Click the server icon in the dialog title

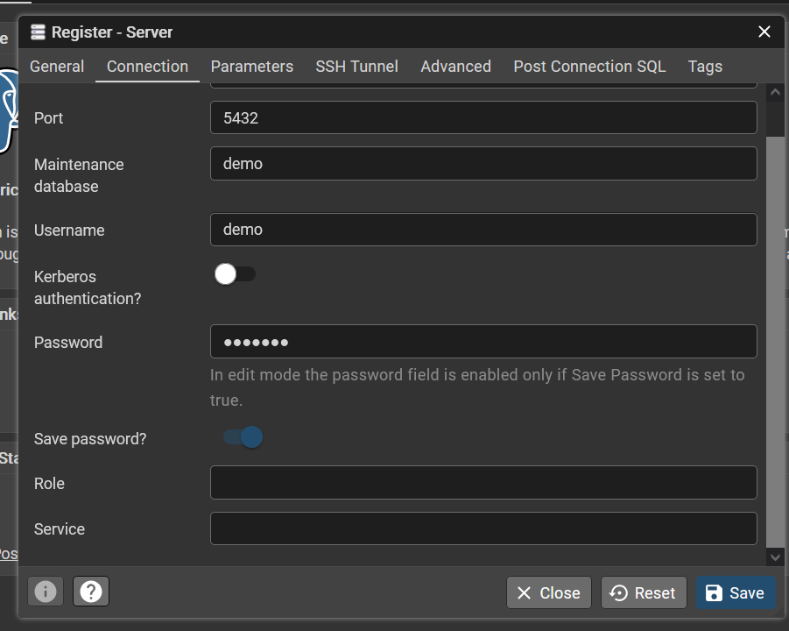(38, 32)
